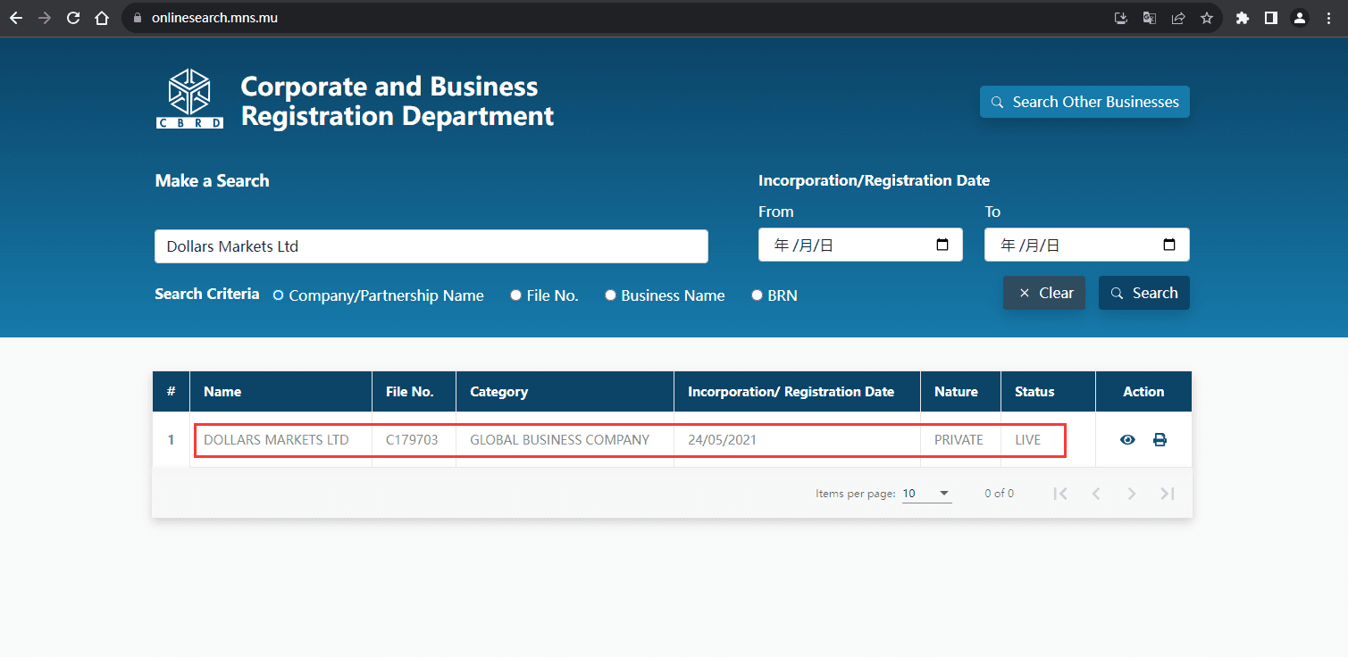View details of DOLLARS MARKETS LTD eye icon

[1127, 439]
